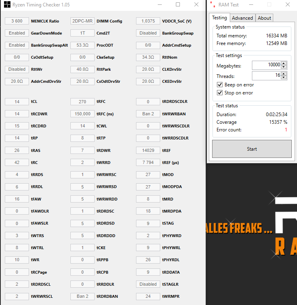Click the Free memory value 12549 MB
This screenshot has height=305, width=297.
click(276, 43)
